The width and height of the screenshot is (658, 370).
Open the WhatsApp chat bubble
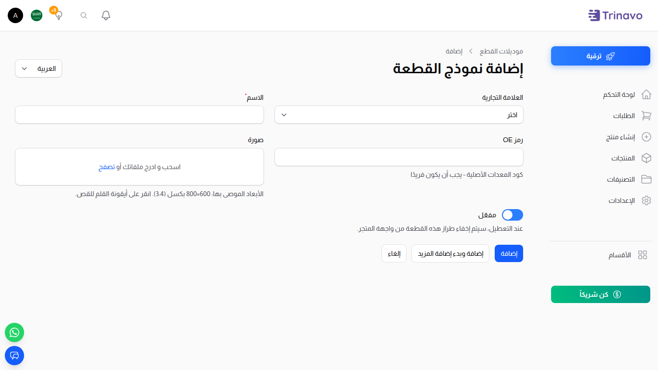click(14, 332)
